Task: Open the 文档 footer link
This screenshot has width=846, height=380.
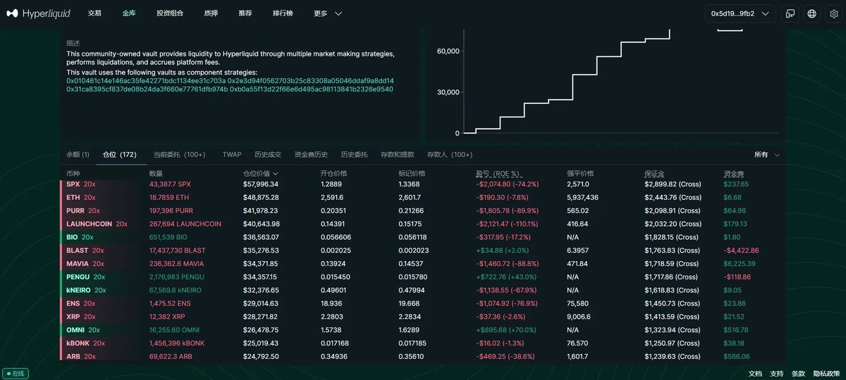Action: coord(754,374)
